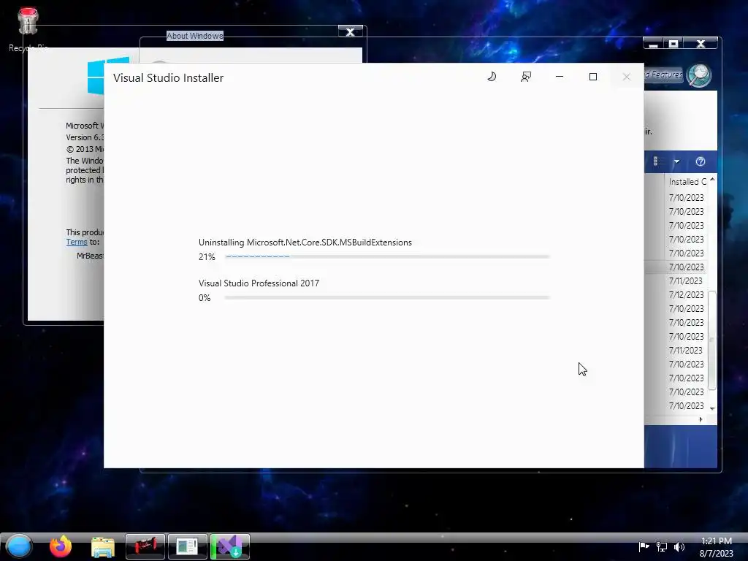Image resolution: width=748 pixels, height=561 pixels.
Task: Open File Explorer from the taskbar
Action: (x=102, y=547)
